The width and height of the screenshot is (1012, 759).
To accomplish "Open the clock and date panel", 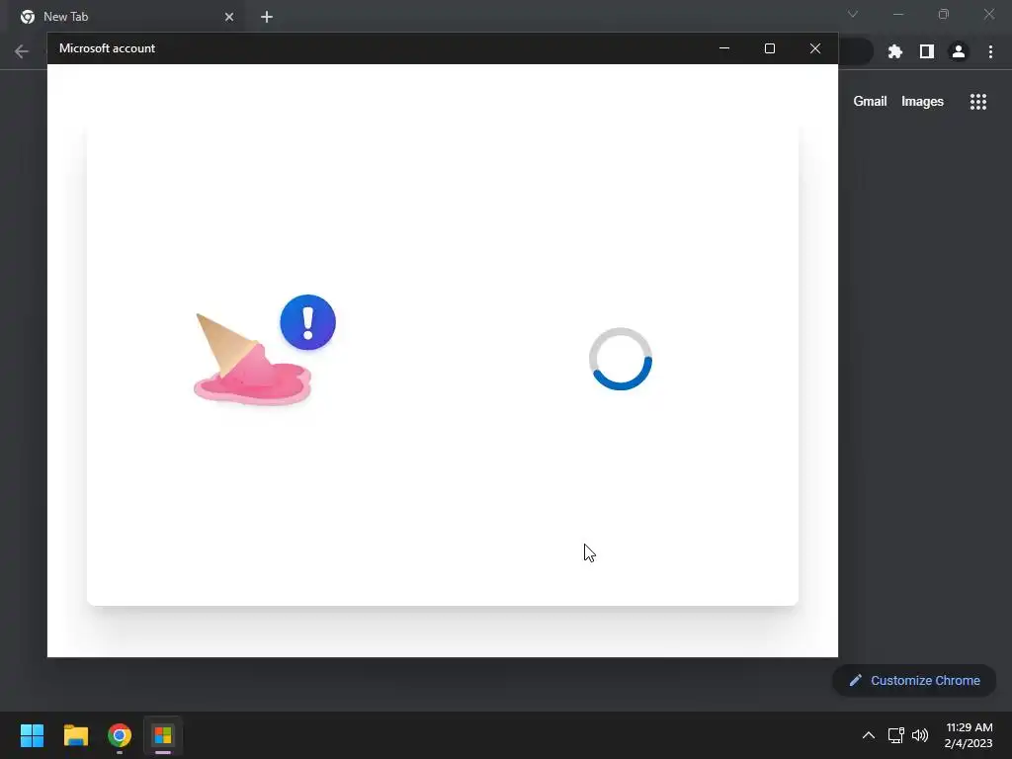I will tap(969, 735).
